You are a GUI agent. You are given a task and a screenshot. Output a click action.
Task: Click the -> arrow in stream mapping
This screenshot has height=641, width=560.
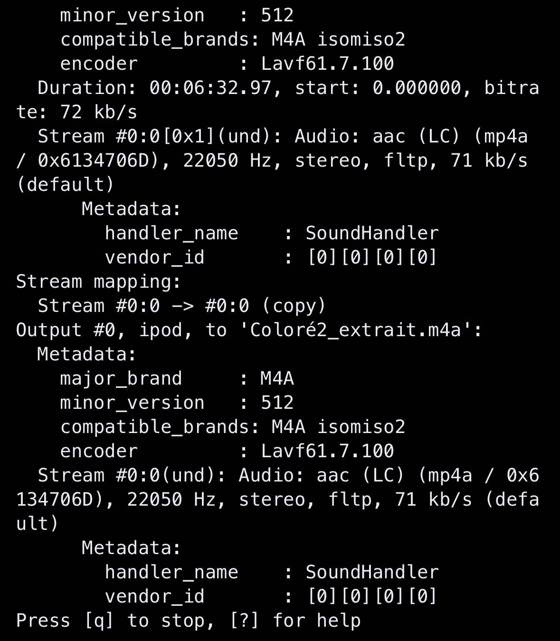(x=182, y=306)
